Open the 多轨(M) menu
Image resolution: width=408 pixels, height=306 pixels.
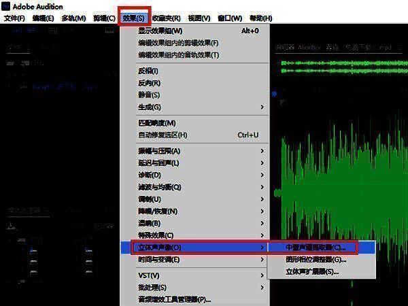pyautogui.click(x=73, y=18)
